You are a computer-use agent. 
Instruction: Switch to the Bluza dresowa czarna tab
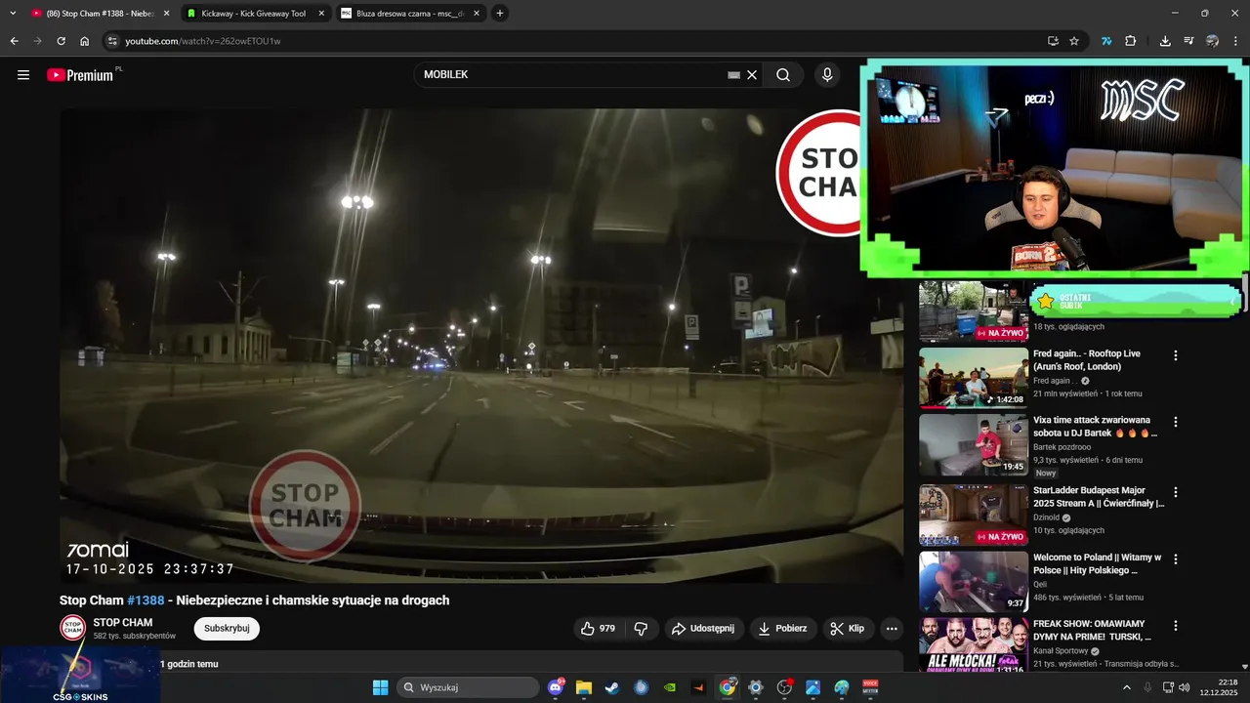pyautogui.click(x=410, y=14)
